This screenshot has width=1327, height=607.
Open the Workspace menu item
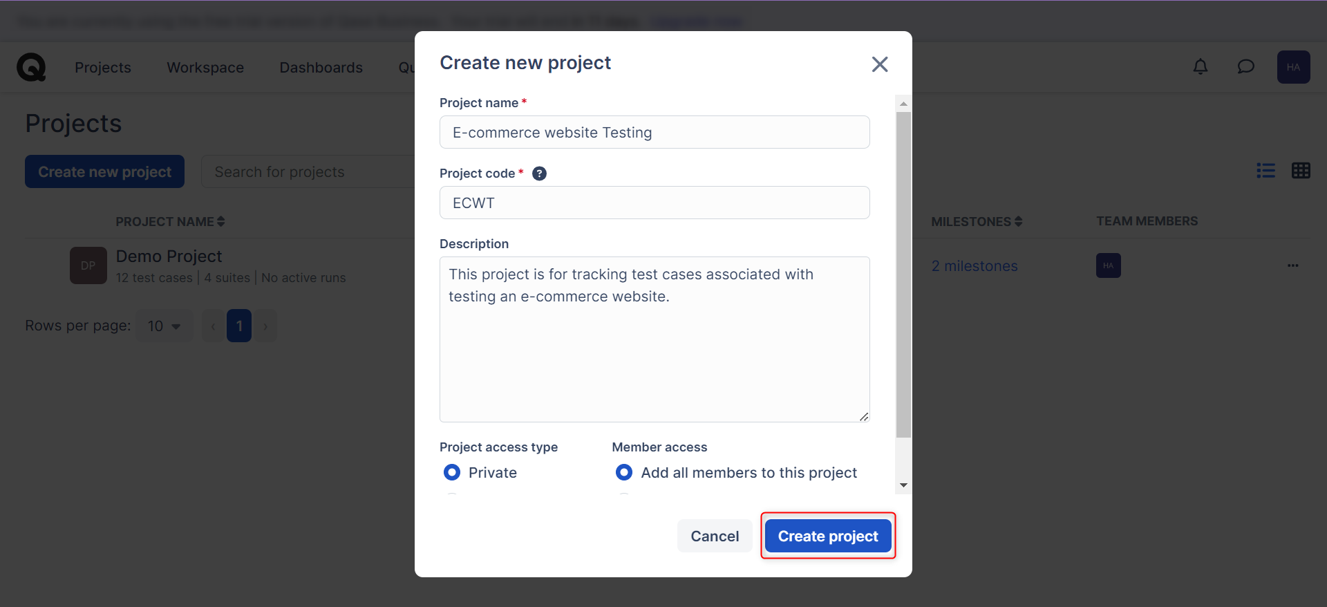click(205, 68)
